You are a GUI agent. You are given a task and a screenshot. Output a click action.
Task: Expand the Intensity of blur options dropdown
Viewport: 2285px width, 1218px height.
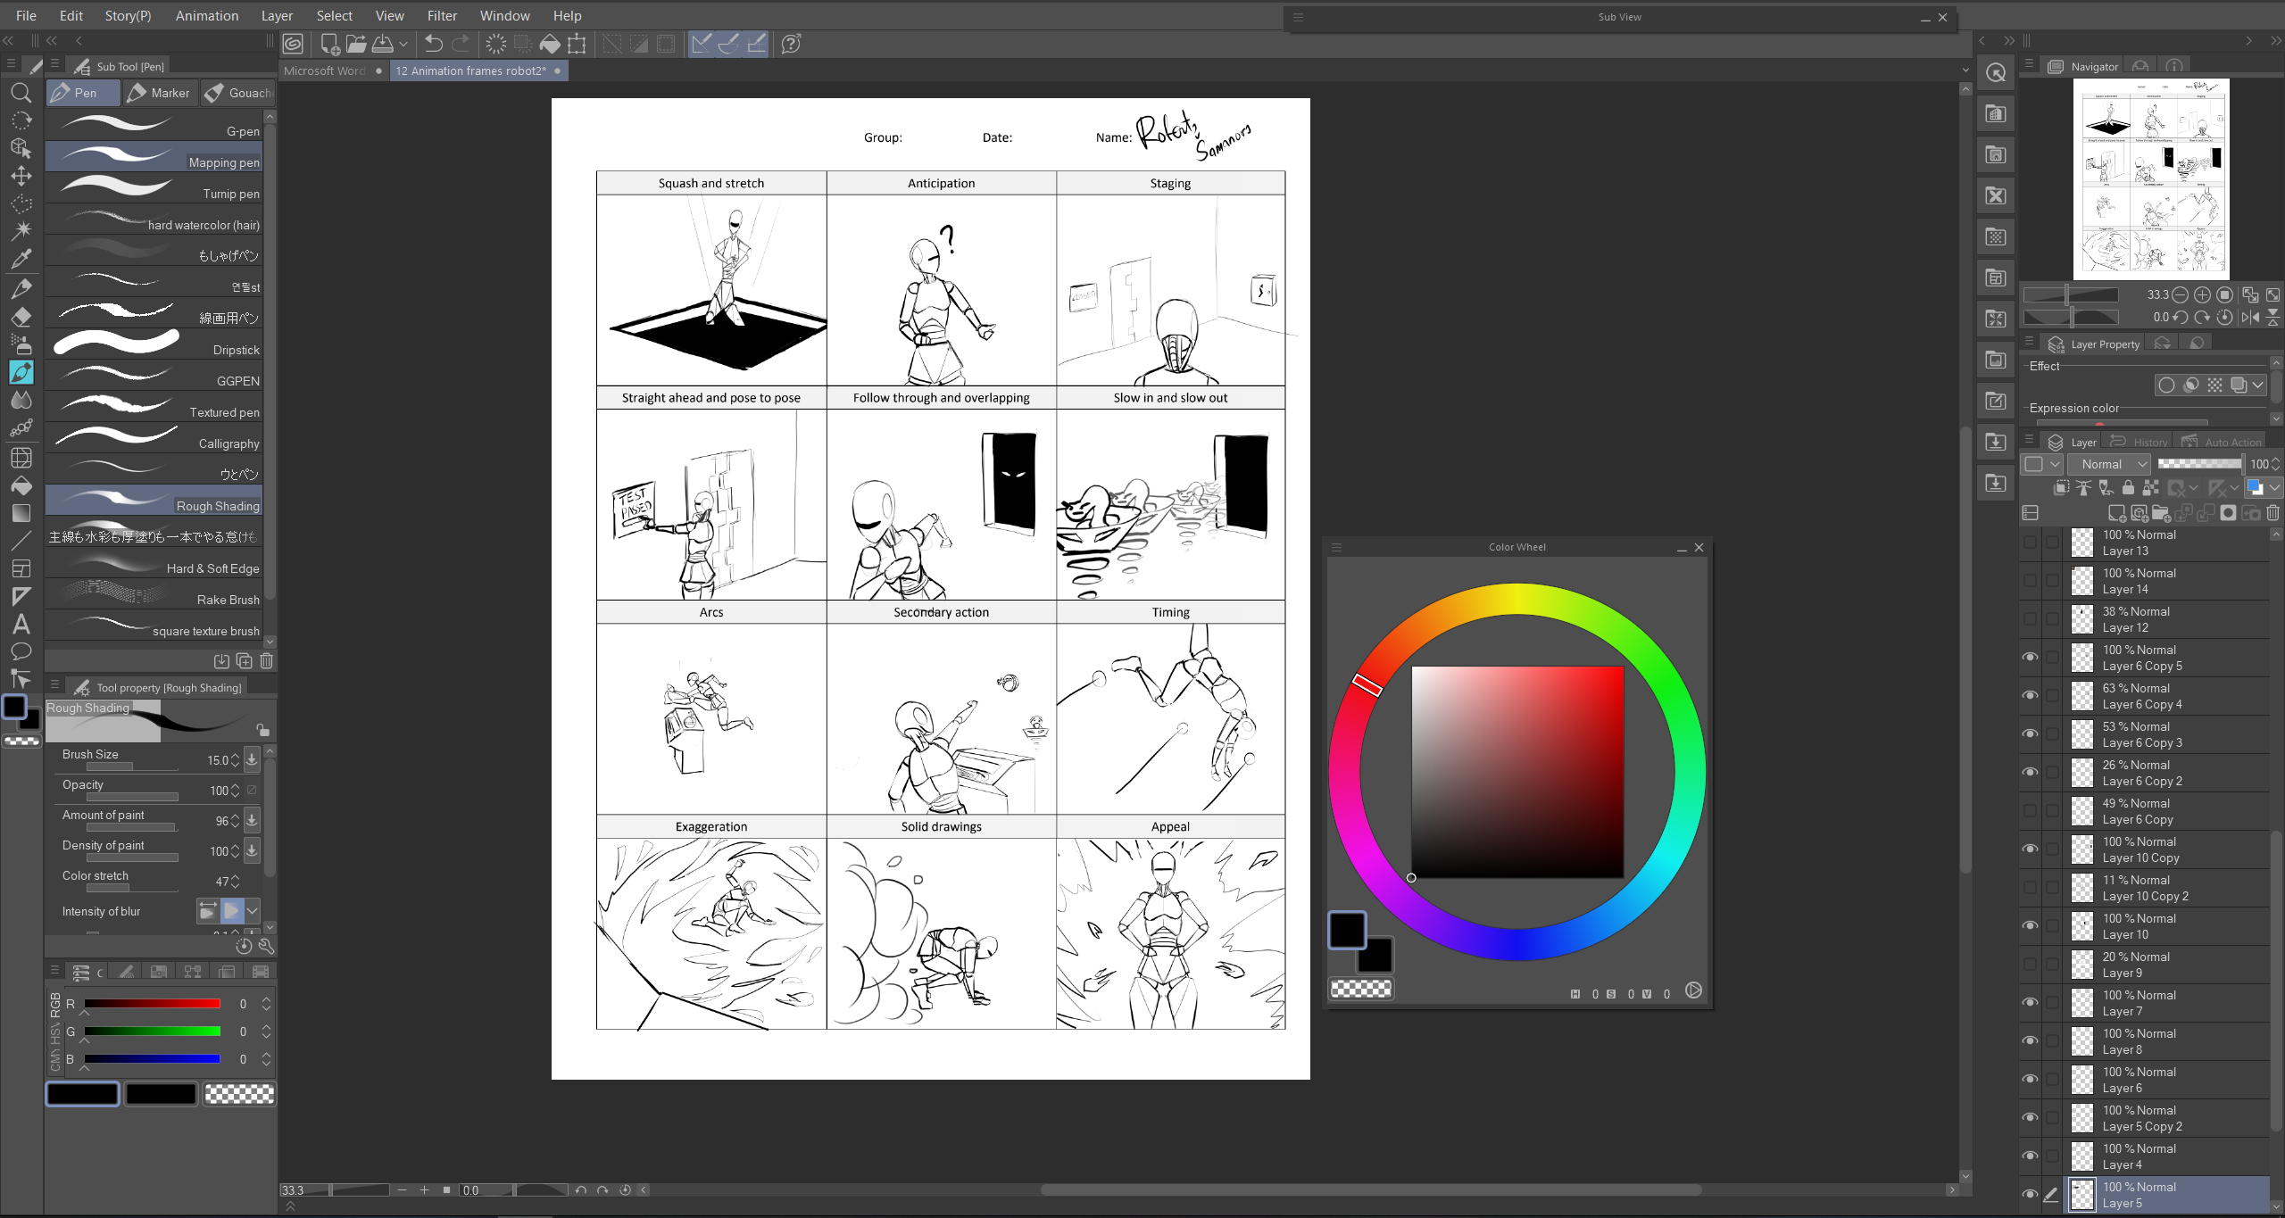click(x=253, y=911)
